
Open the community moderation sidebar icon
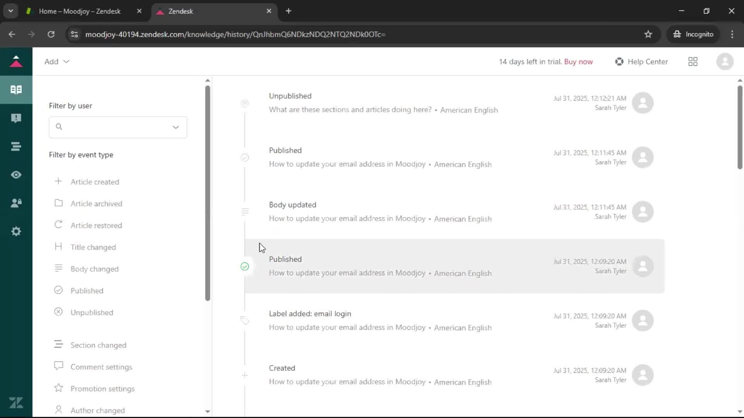16,118
